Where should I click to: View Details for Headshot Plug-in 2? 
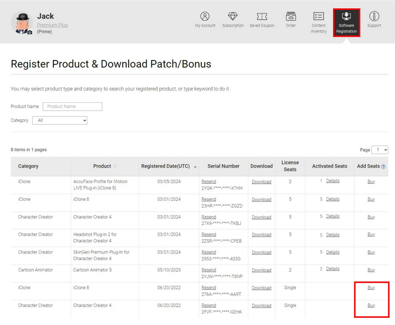(x=333, y=235)
